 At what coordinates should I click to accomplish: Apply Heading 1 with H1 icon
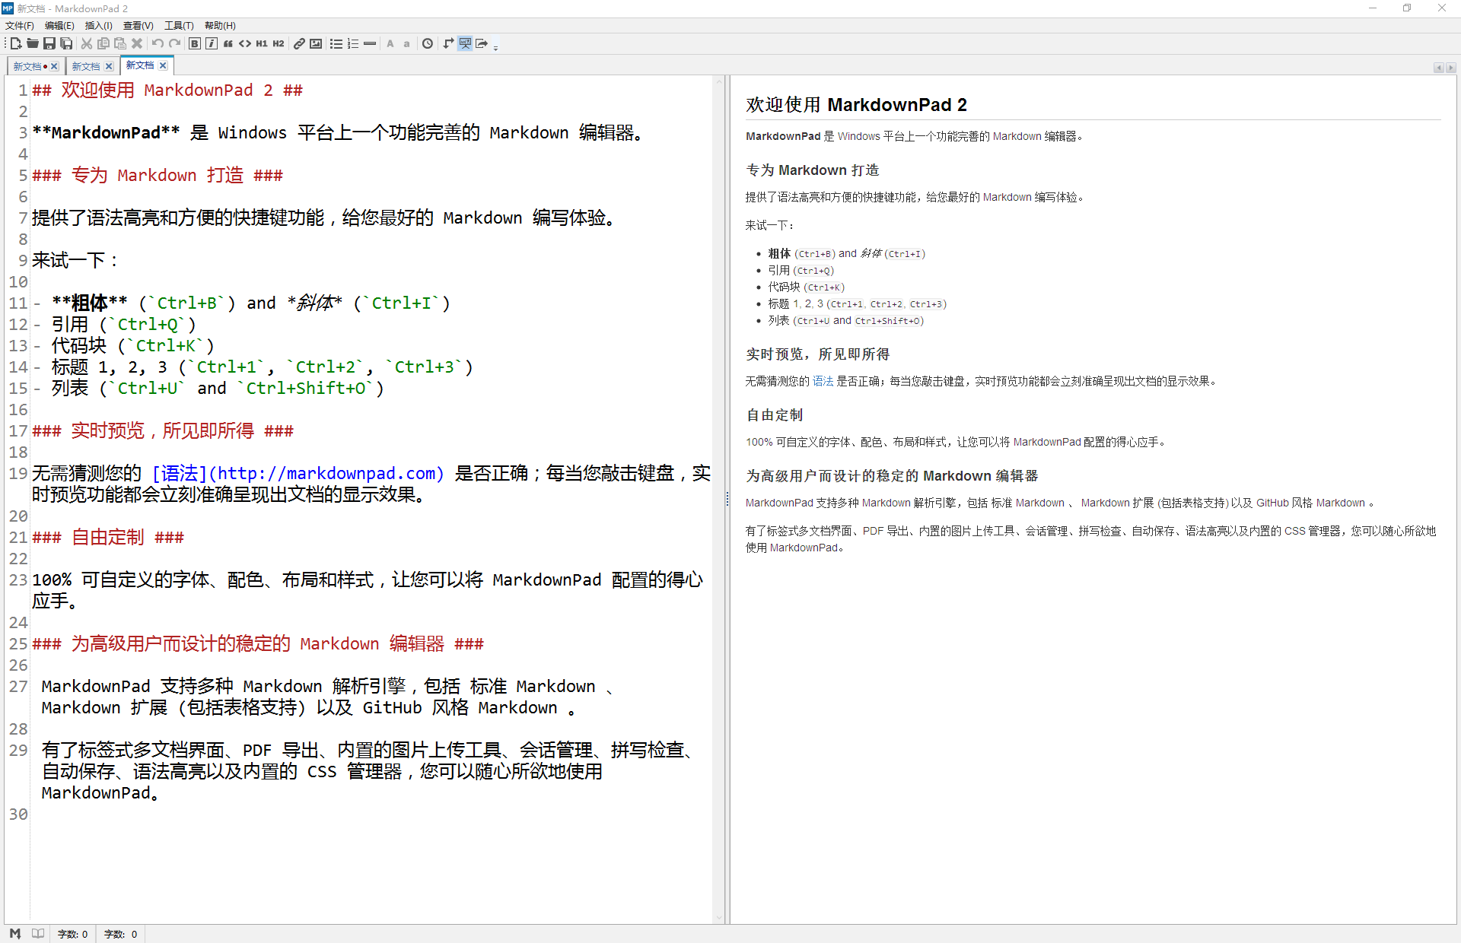pyautogui.click(x=262, y=43)
